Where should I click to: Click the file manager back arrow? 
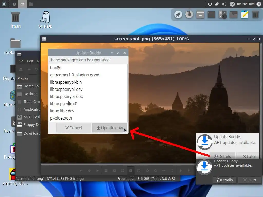point(29,69)
